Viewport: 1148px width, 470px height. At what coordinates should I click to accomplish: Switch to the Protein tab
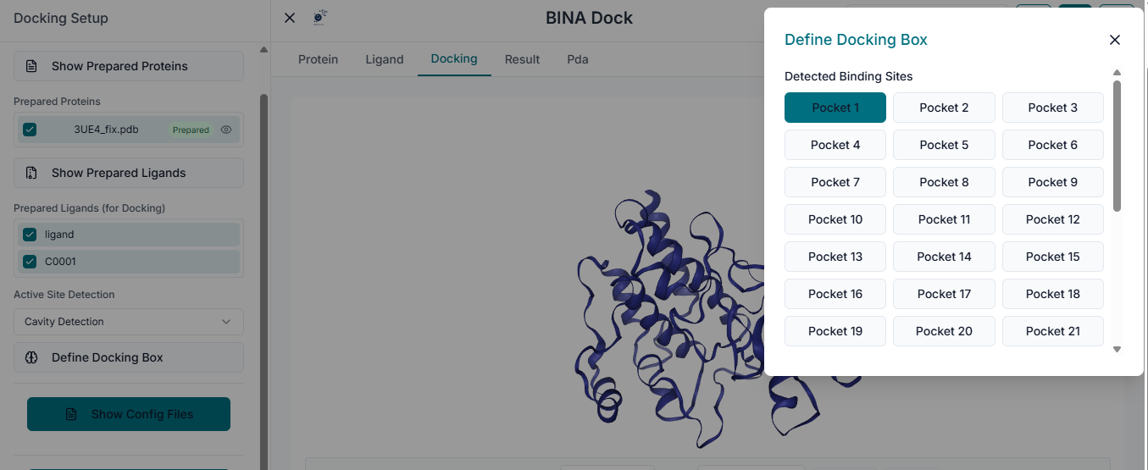tap(319, 59)
